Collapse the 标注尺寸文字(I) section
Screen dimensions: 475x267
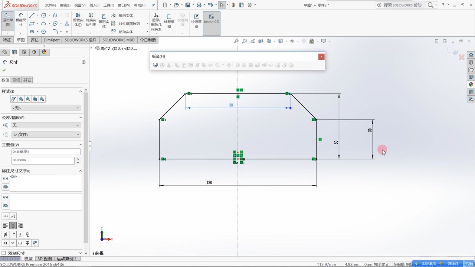click(x=81, y=171)
